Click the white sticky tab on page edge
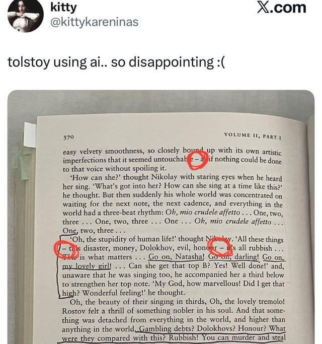 coord(30,135)
